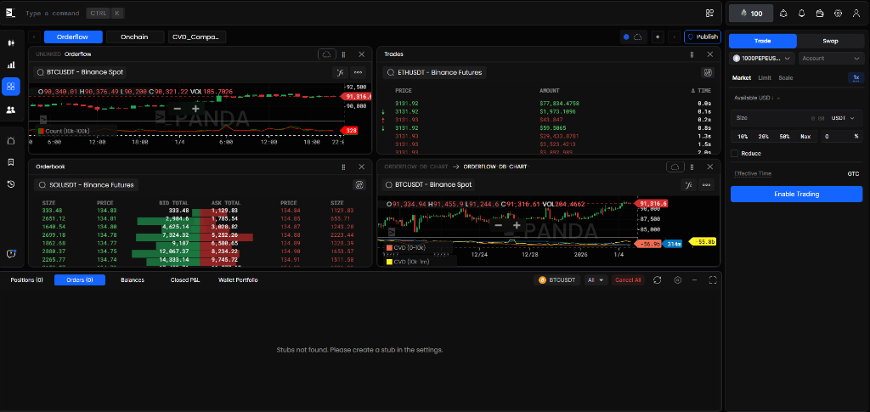This screenshot has height=412, width=870.
Task: Select CVD (0-10k) legend swatch
Action: [389, 248]
